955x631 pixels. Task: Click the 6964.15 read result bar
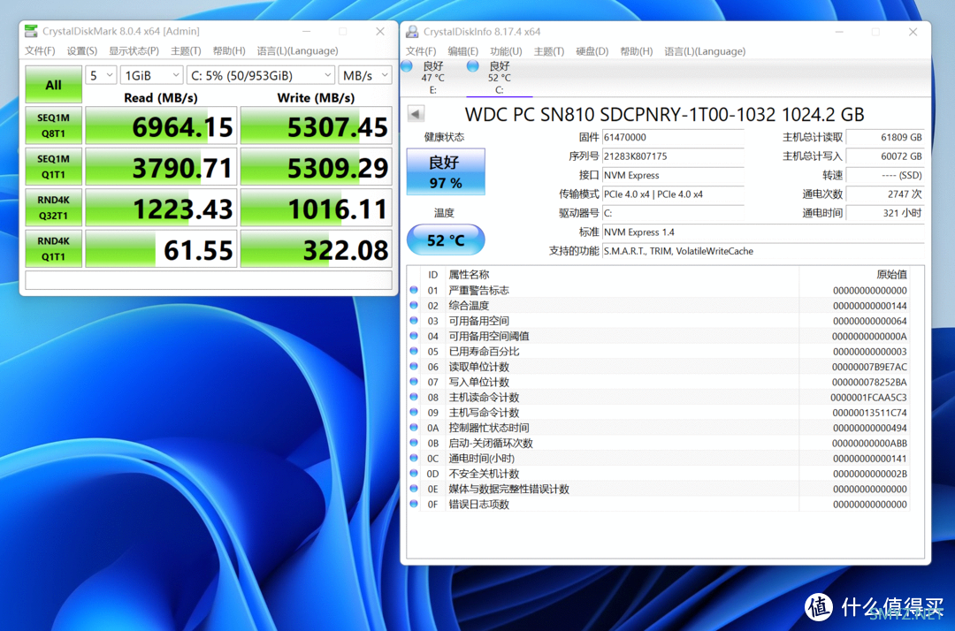click(161, 126)
